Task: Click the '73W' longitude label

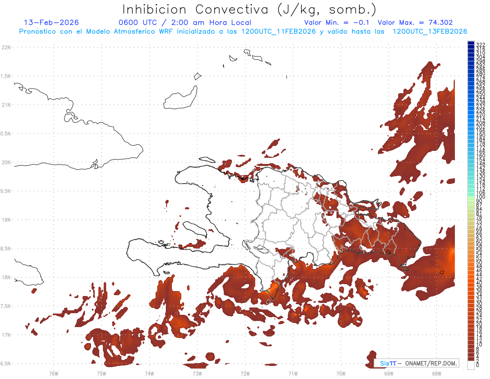Action: [197, 373]
